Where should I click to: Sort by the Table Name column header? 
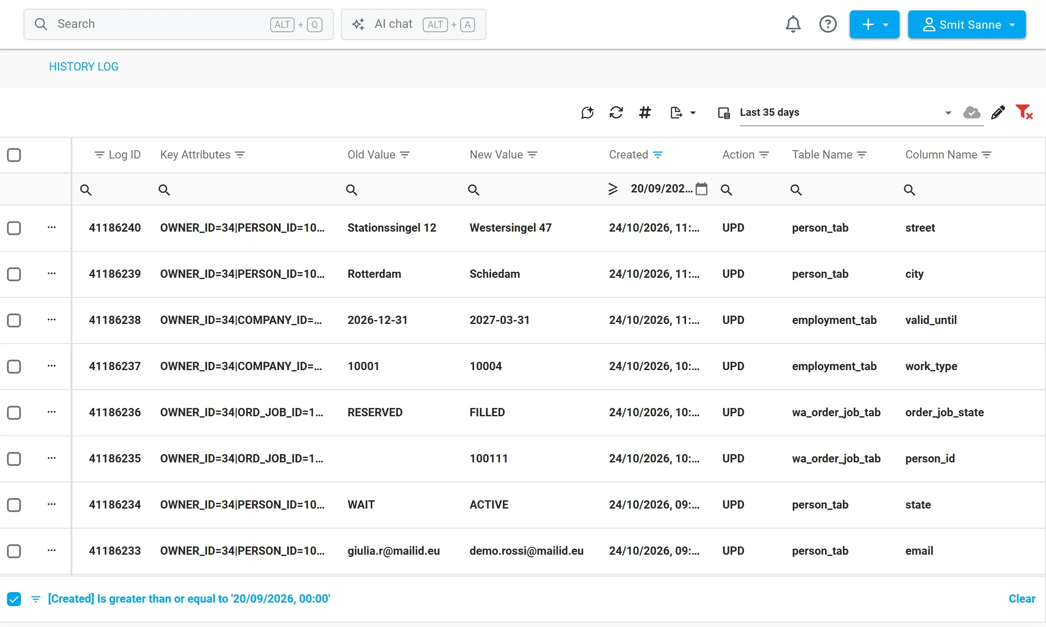tap(822, 155)
